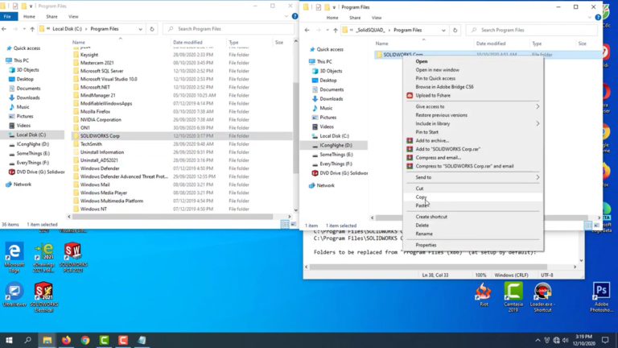Viewport: 618px width, 348px height.
Task: Choose Pin to Quick access
Action: click(473, 78)
